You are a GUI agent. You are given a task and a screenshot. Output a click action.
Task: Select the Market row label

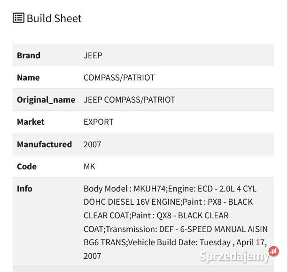(31, 121)
